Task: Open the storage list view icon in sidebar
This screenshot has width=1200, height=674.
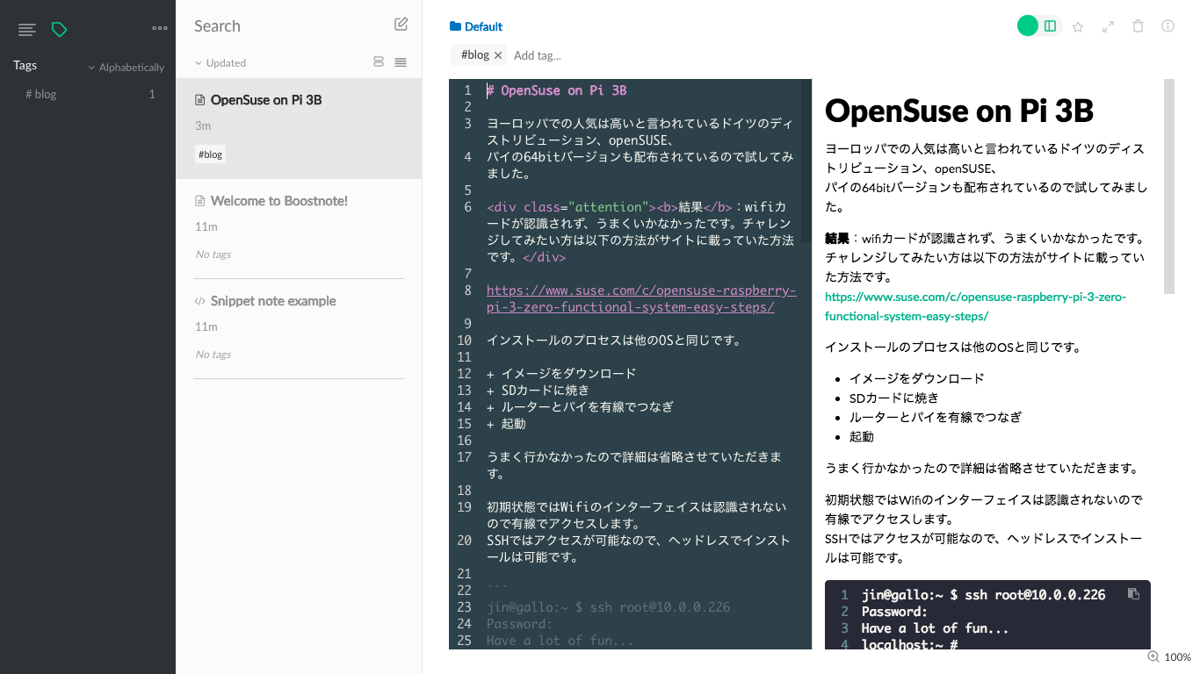Action: point(27,30)
